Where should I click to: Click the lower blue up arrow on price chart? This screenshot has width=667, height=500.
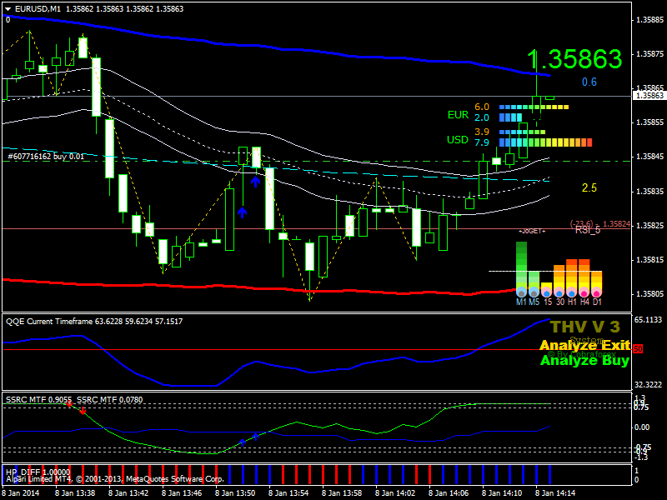pos(242,212)
